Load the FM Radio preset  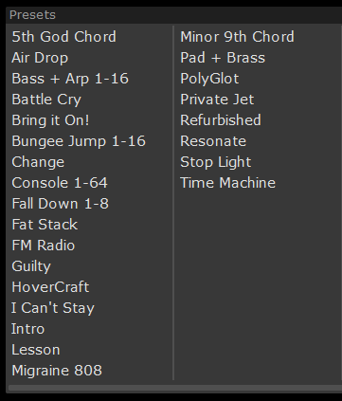(x=44, y=246)
